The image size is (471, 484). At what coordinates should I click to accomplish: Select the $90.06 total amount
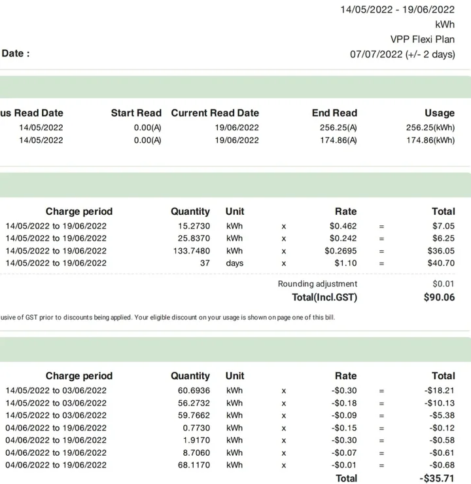[x=439, y=297]
